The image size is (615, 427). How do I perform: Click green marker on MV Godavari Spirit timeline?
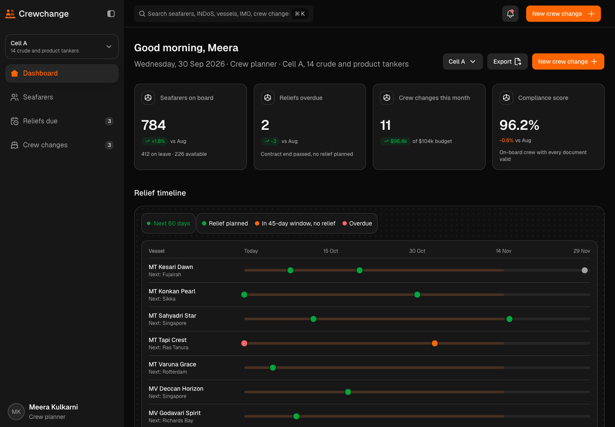point(296,416)
